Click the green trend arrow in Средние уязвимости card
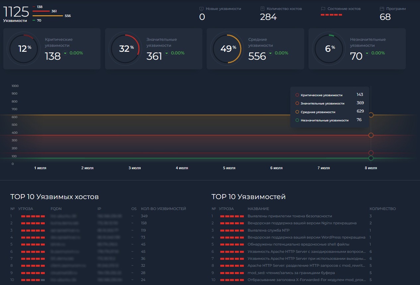This screenshot has height=285, width=420. 270,53
